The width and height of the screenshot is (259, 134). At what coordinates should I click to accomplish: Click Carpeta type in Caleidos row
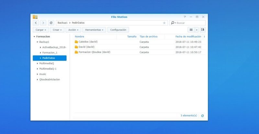[x=144, y=42]
